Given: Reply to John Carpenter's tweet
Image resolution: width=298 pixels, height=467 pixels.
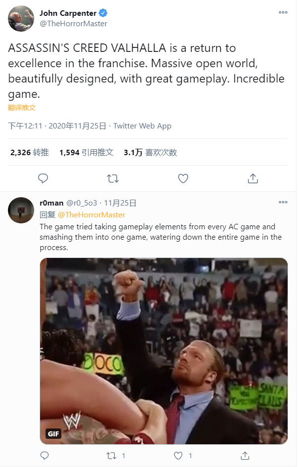Looking at the screenshot, I should tap(43, 178).
